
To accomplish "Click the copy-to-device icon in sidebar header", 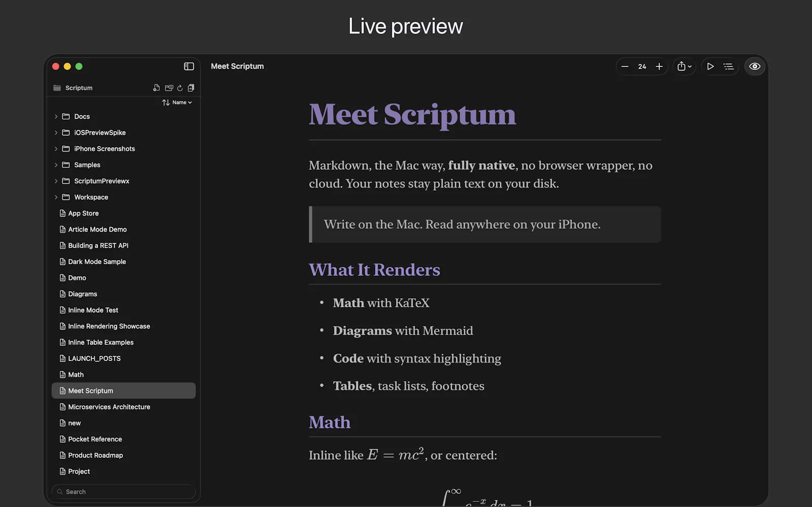I will pos(191,88).
